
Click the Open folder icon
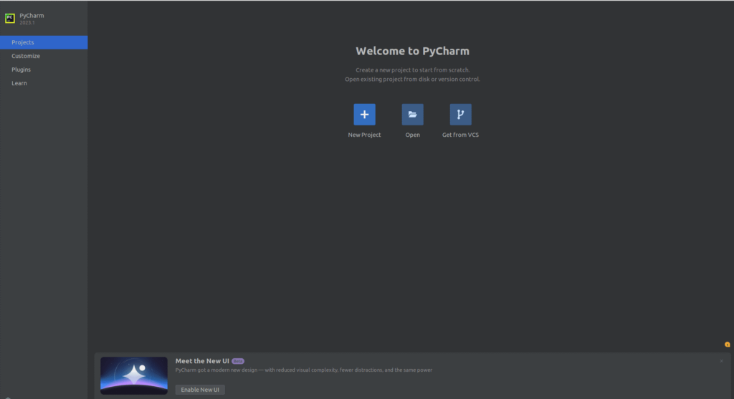(412, 115)
